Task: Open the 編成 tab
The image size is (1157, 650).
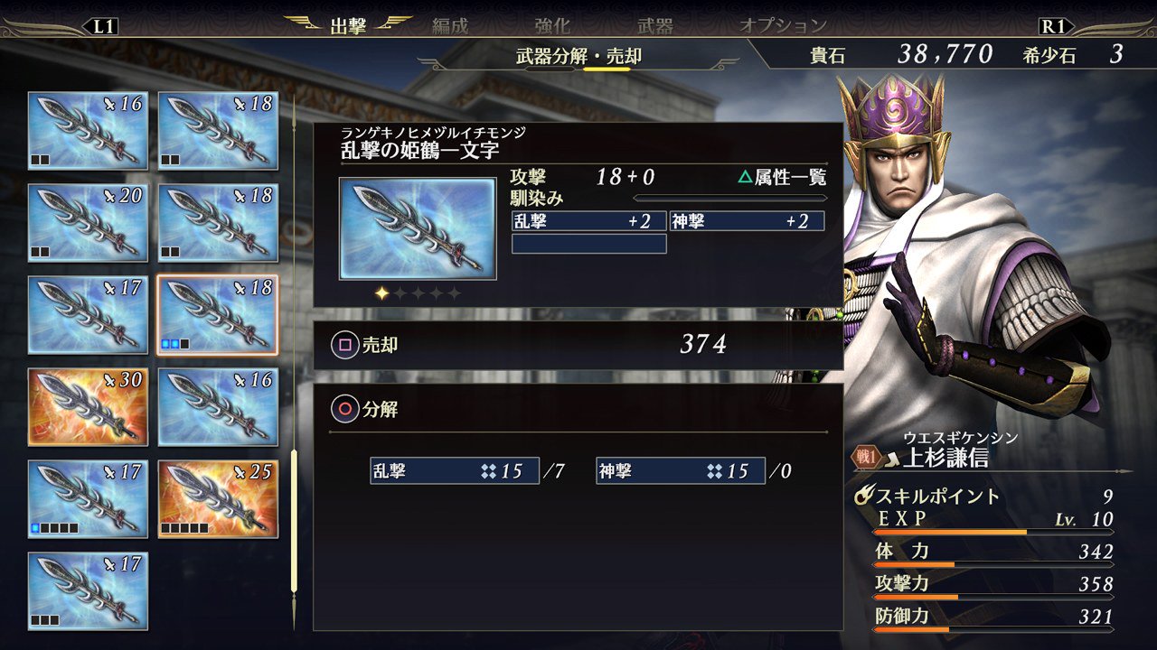Action: [450, 25]
